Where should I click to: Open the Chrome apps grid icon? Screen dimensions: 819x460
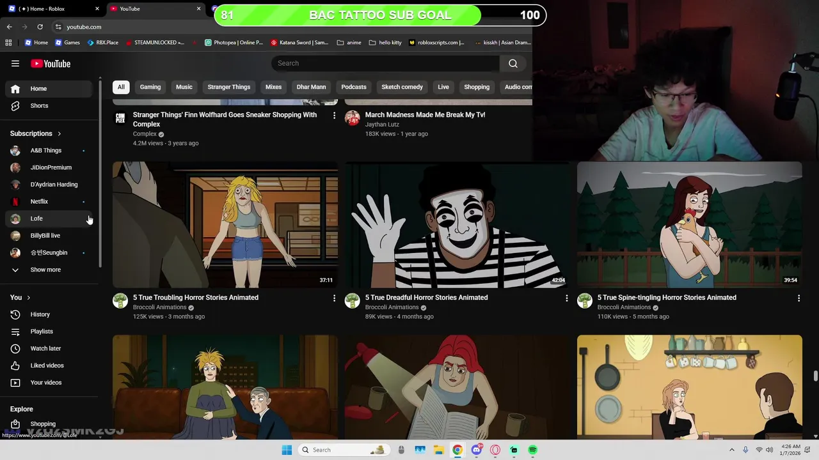click(8, 43)
